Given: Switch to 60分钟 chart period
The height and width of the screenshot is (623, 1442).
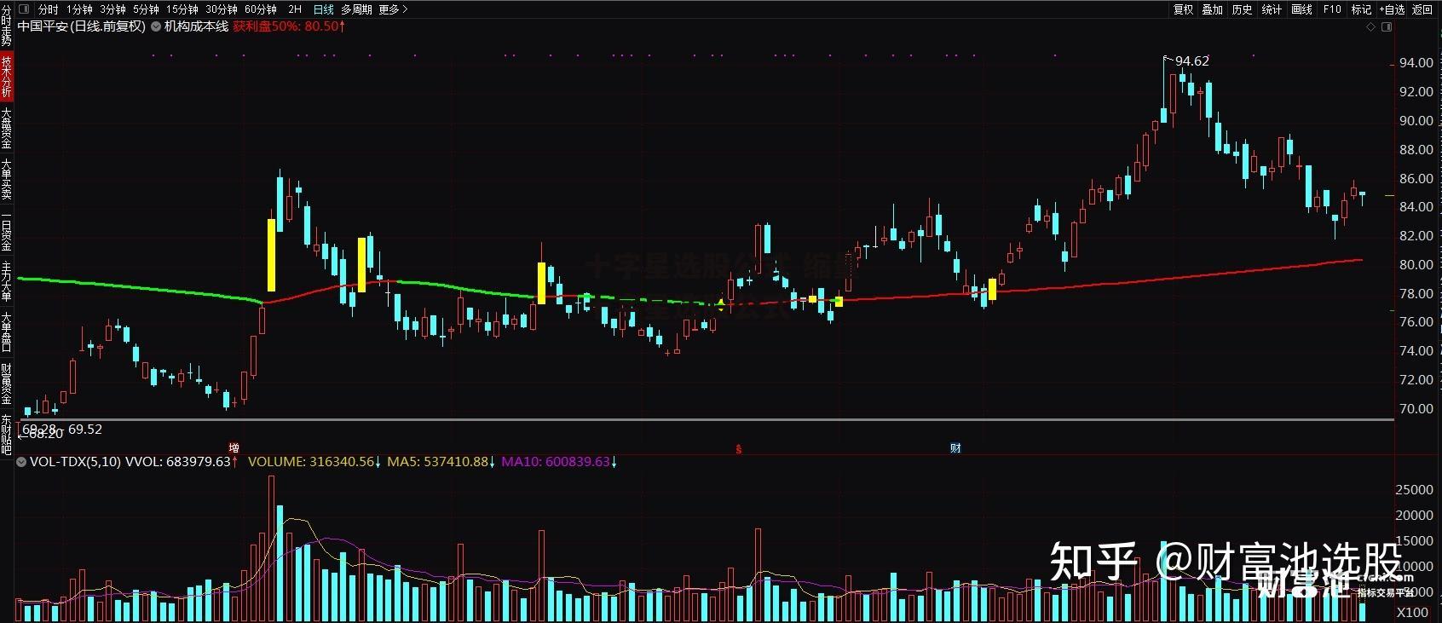Looking at the screenshot, I should click(x=260, y=9).
